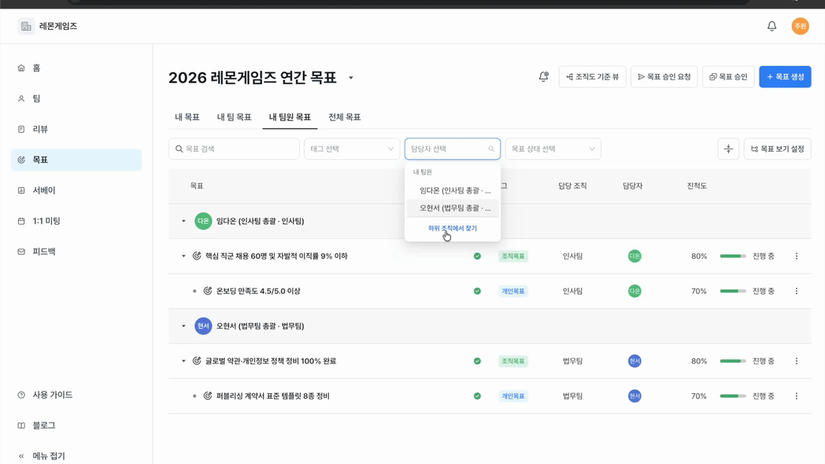This screenshot has height=464, width=825.
Task: Focus the 담당자 선택 search input
Action: click(x=453, y=149)
